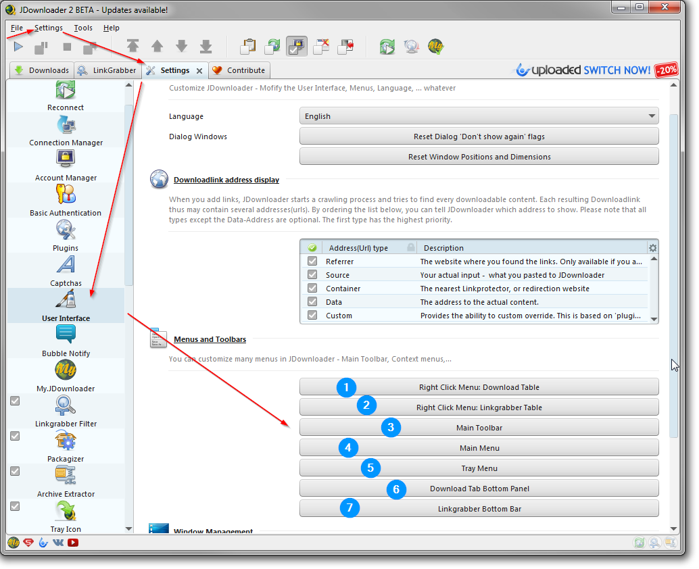Open Right Click Menu: Linkgrabber Table editor
The width and height of the screenshot is (699, 569).
point(479,407)
